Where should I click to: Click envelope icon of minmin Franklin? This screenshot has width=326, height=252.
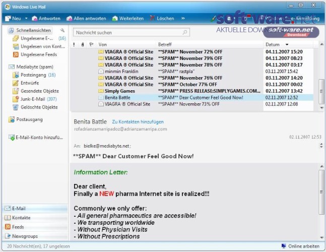pyautogui.click(x=101, y=72)
